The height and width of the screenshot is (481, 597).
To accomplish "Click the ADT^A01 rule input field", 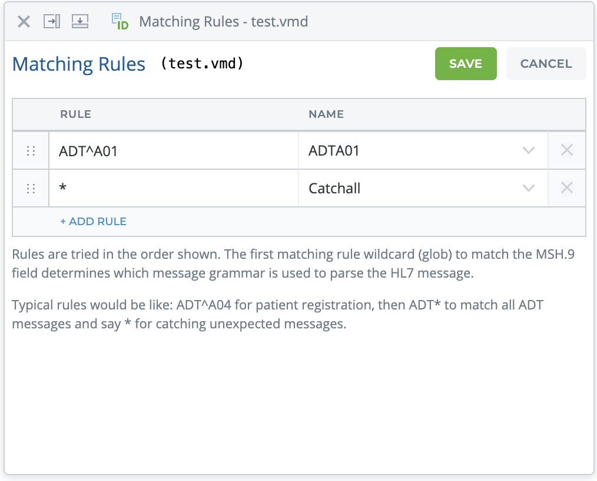I will (173, 151).
